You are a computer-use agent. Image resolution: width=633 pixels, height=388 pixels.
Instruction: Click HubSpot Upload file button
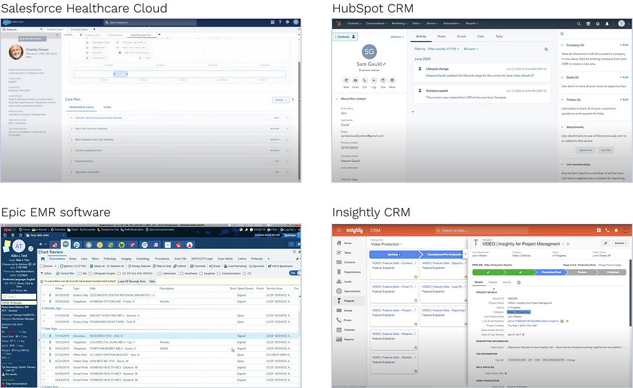click(585, 150)
